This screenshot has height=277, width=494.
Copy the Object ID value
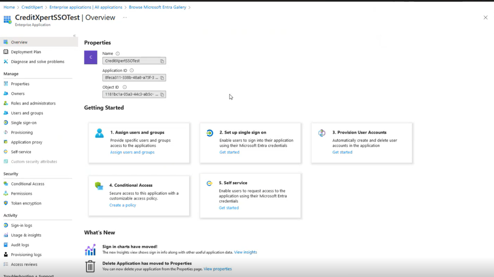[x=162, y=95]
